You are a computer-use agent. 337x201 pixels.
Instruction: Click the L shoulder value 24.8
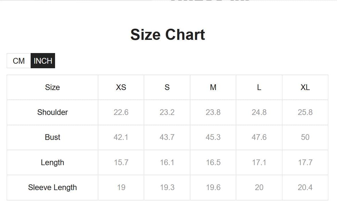pyautogui.click(x=259, y=112)
